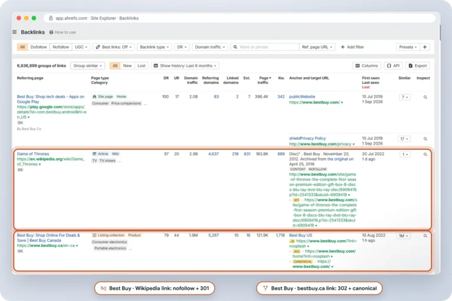Open Best links: Off dropdown

click(x=114, y=47)
